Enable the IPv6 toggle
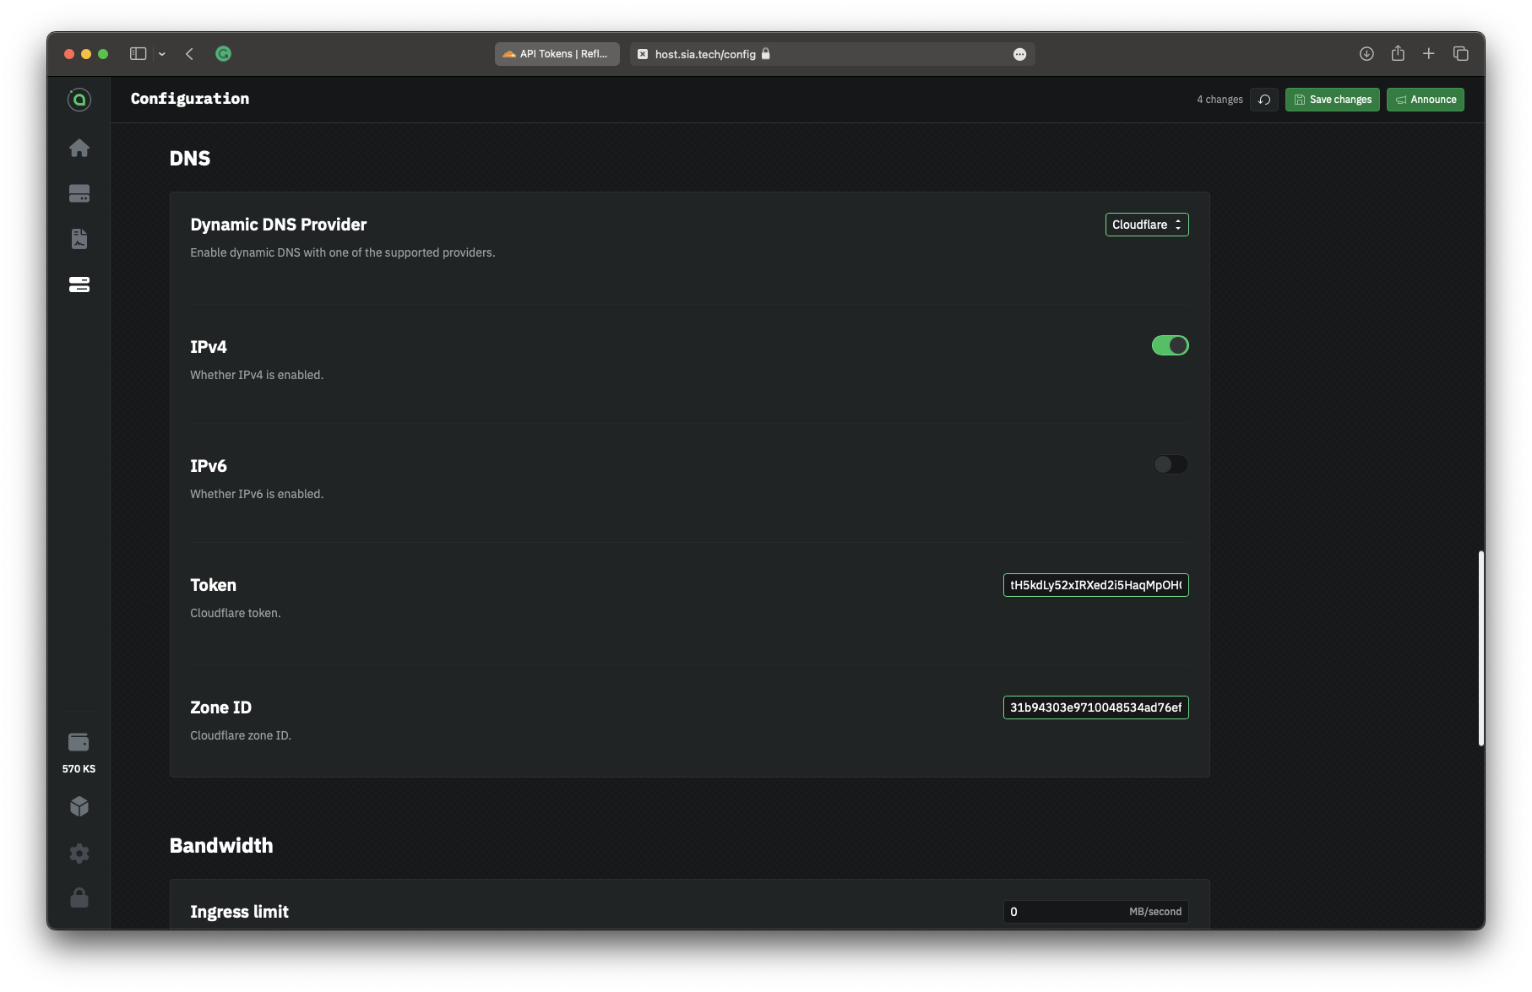 [x=1170, y=464]
